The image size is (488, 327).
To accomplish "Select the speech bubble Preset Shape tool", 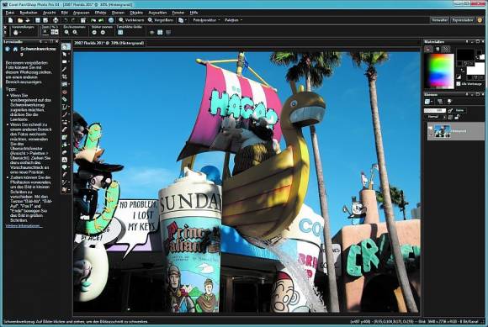I will click(x=65, y=167).
